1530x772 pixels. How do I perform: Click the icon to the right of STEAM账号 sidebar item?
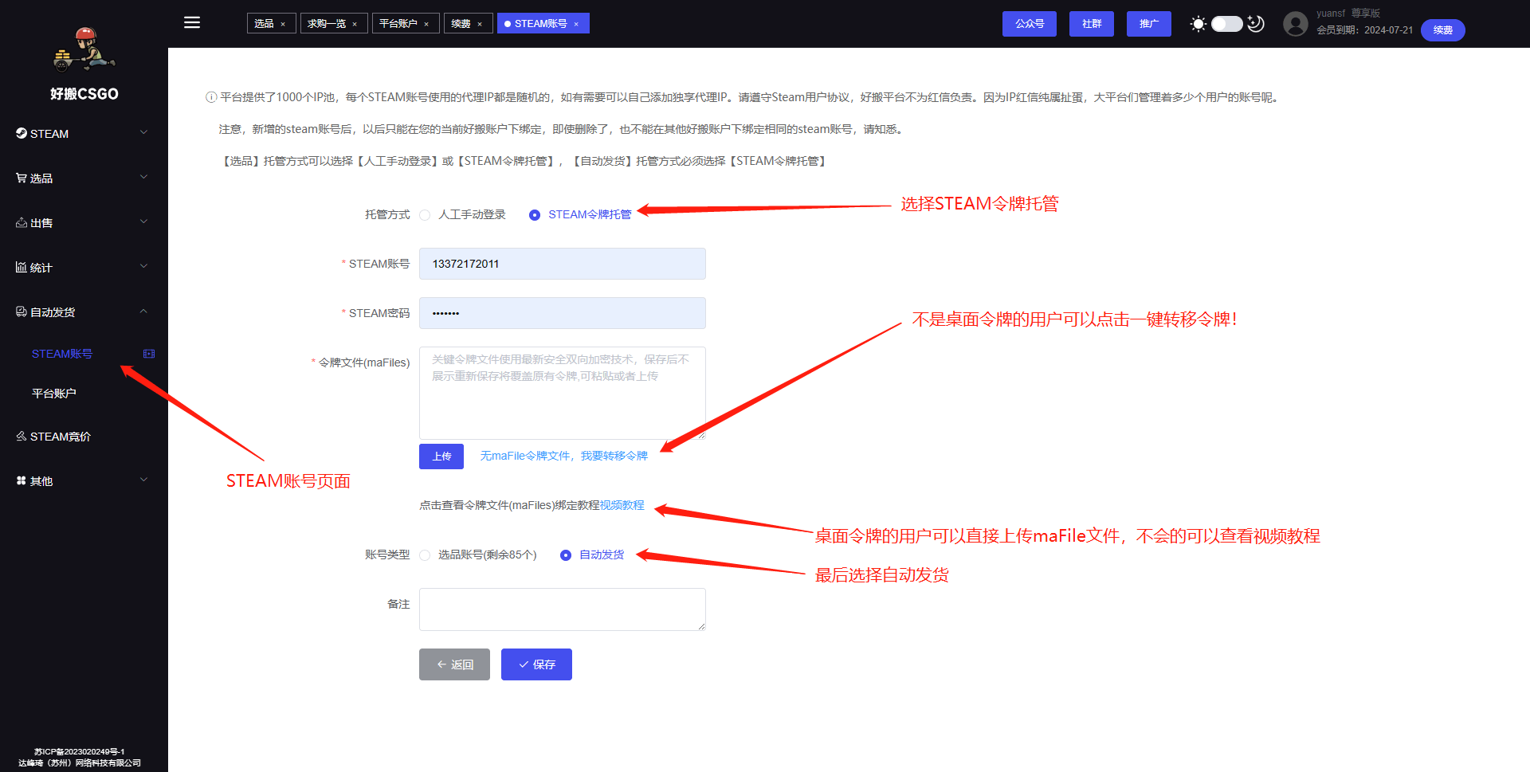tap(149, 354)
